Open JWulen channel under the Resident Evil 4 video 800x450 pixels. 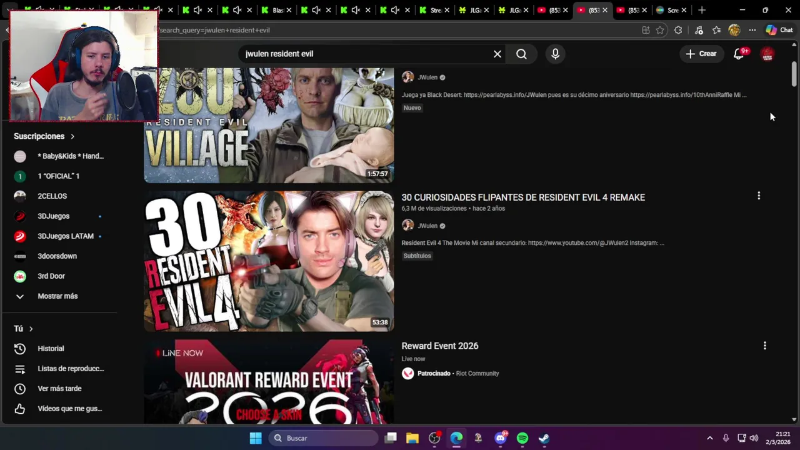click(x=427, y=226)
